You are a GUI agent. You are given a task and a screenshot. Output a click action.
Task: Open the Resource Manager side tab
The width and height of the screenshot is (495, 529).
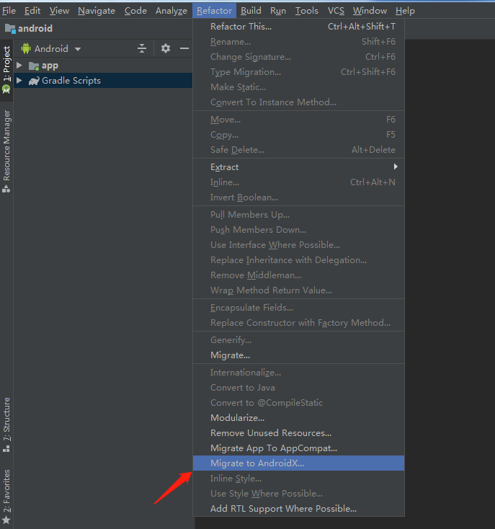coord(6,151)
